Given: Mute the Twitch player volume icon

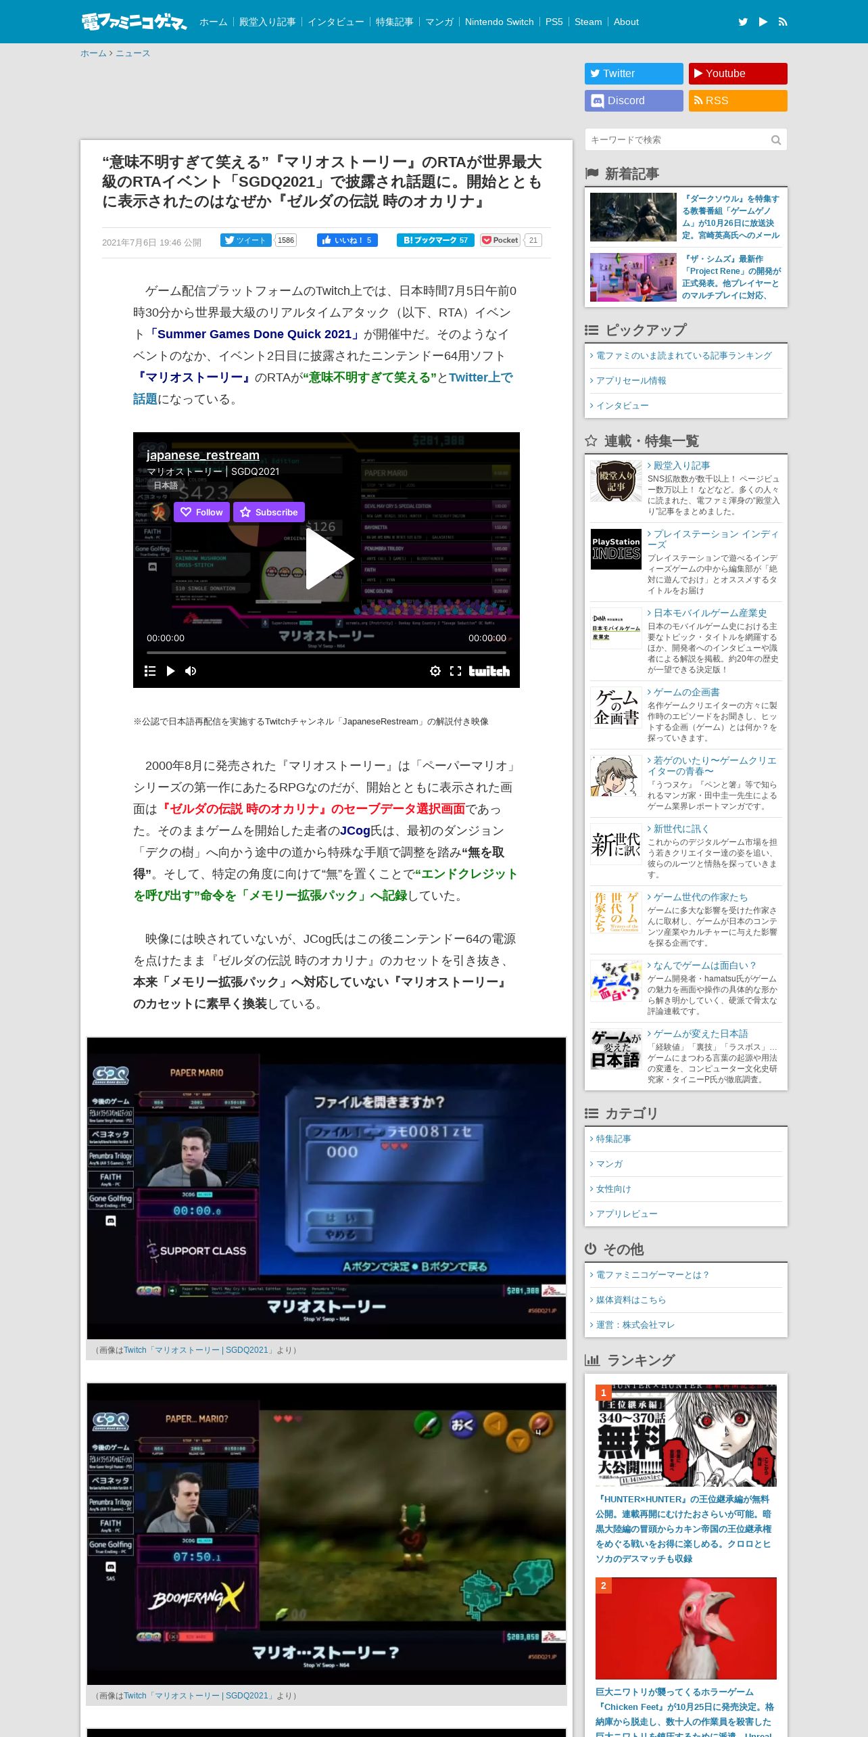Looking at the screenshot, I should (x=191, y=671).
